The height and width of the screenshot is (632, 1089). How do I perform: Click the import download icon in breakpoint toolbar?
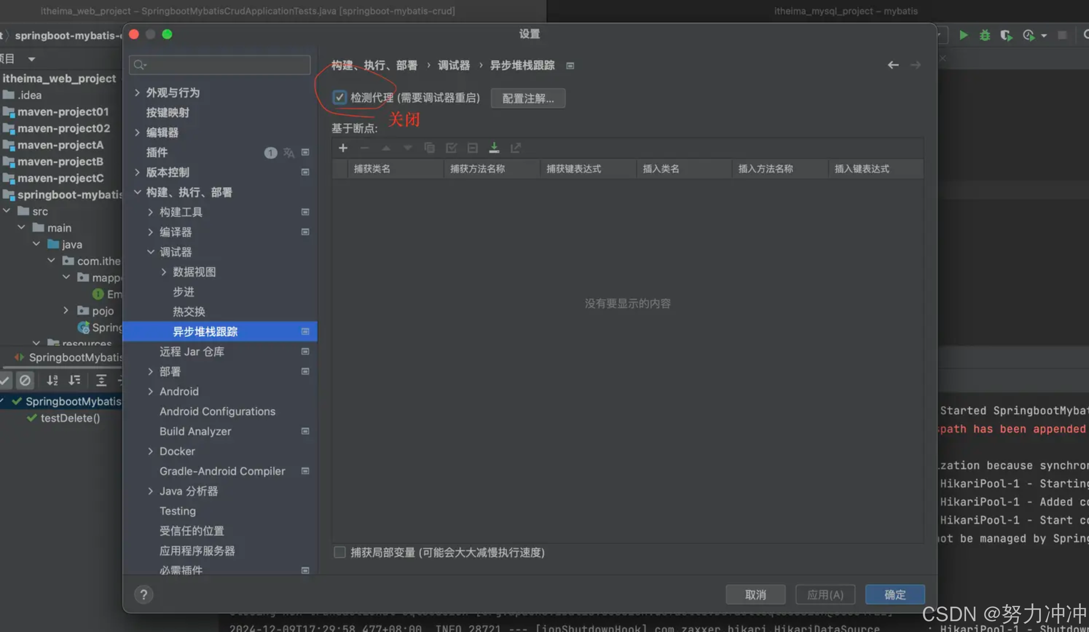click(494, 148)
